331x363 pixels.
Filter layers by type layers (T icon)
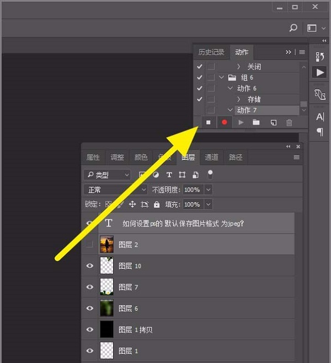[x=169, y=175]
